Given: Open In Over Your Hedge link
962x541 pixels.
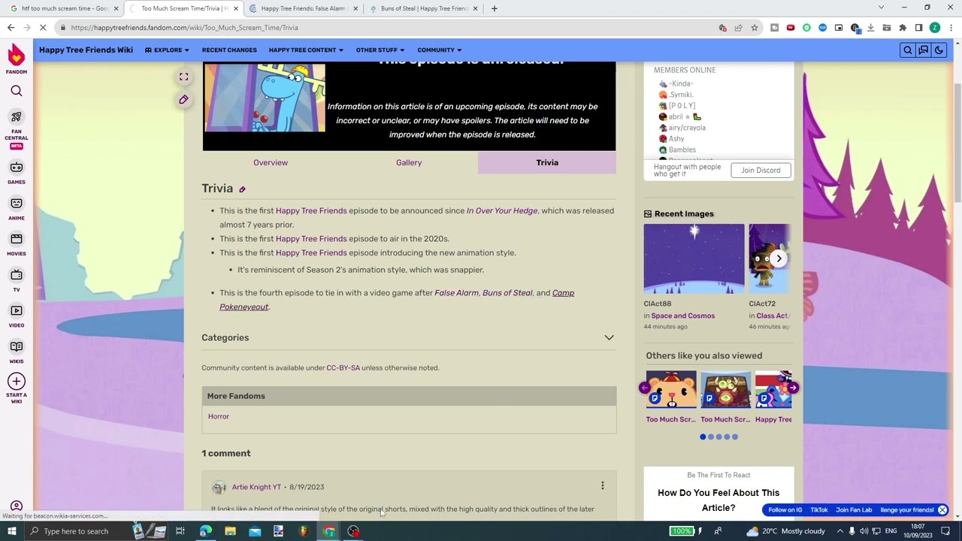Looking at the screenshot, I should pos(502,211).
